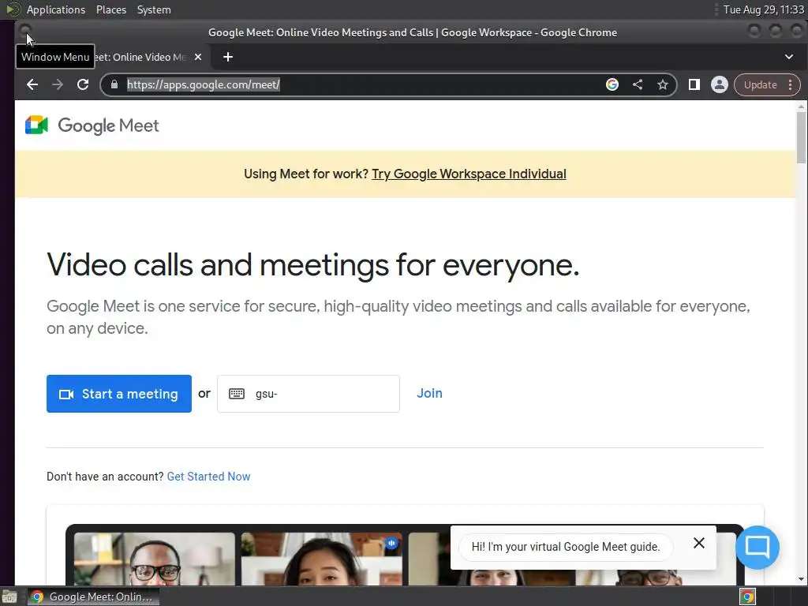
Task: Open the Get Started Now link
Action: pyautogui.click(x=208, y=477)
